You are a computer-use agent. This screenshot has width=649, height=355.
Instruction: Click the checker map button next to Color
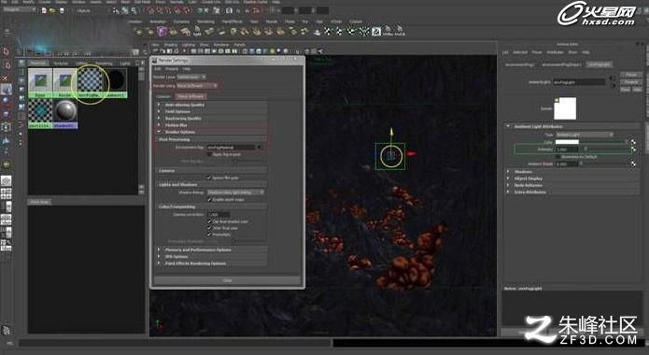(x=633, y=142)
